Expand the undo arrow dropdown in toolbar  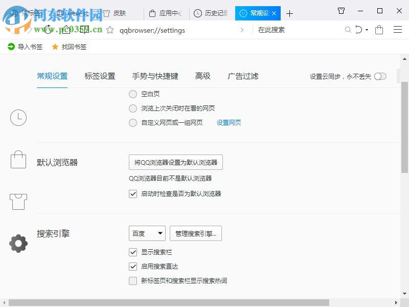(365, 30)
